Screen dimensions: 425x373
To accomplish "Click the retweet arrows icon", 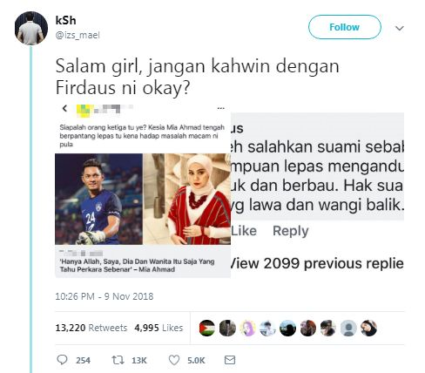I will pos(118,360).
